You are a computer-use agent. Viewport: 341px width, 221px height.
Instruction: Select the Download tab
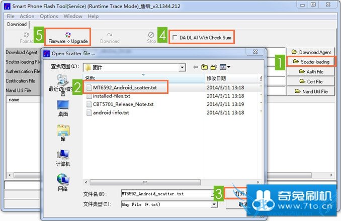(x=17, y=24)
